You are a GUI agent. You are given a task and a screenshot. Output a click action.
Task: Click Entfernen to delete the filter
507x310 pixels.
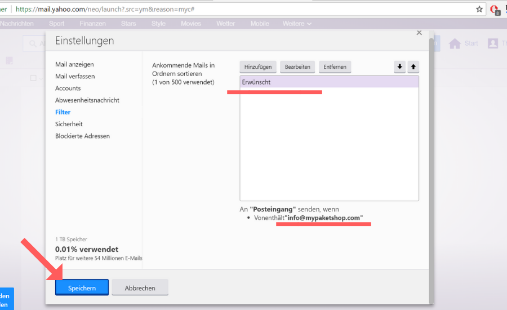point(335,67)
